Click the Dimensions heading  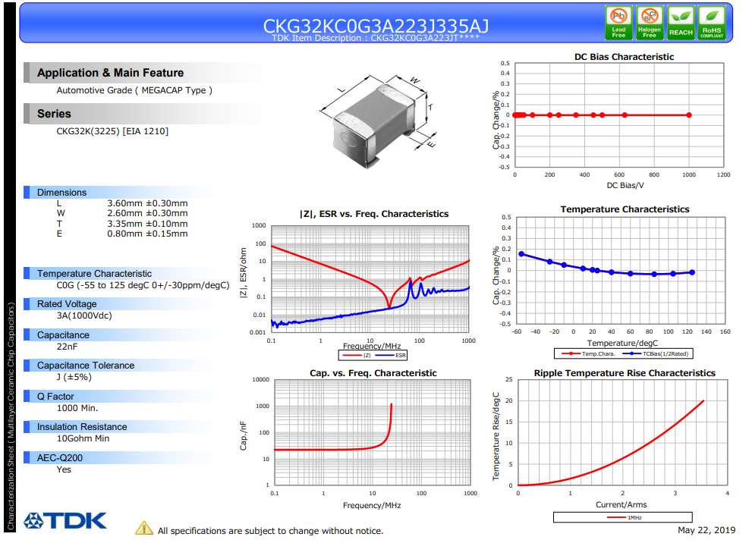click(x=61, y=193)
